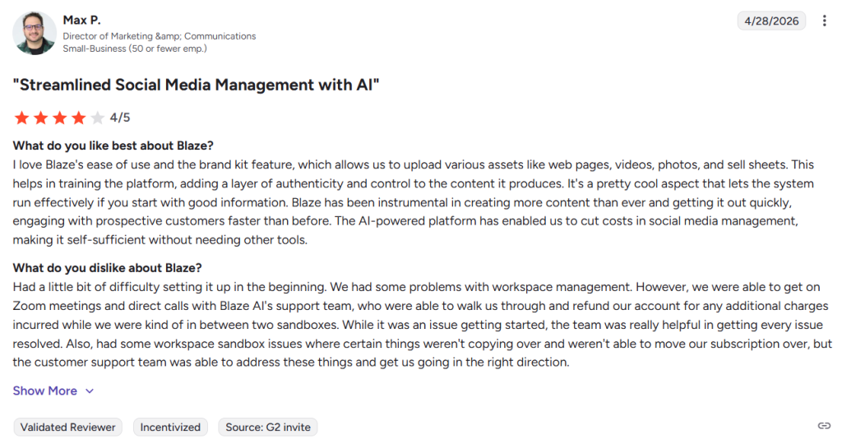Open Max P.'s profile photo
The height and width of the screenshot is (444, 842).
tap(35, 33)
